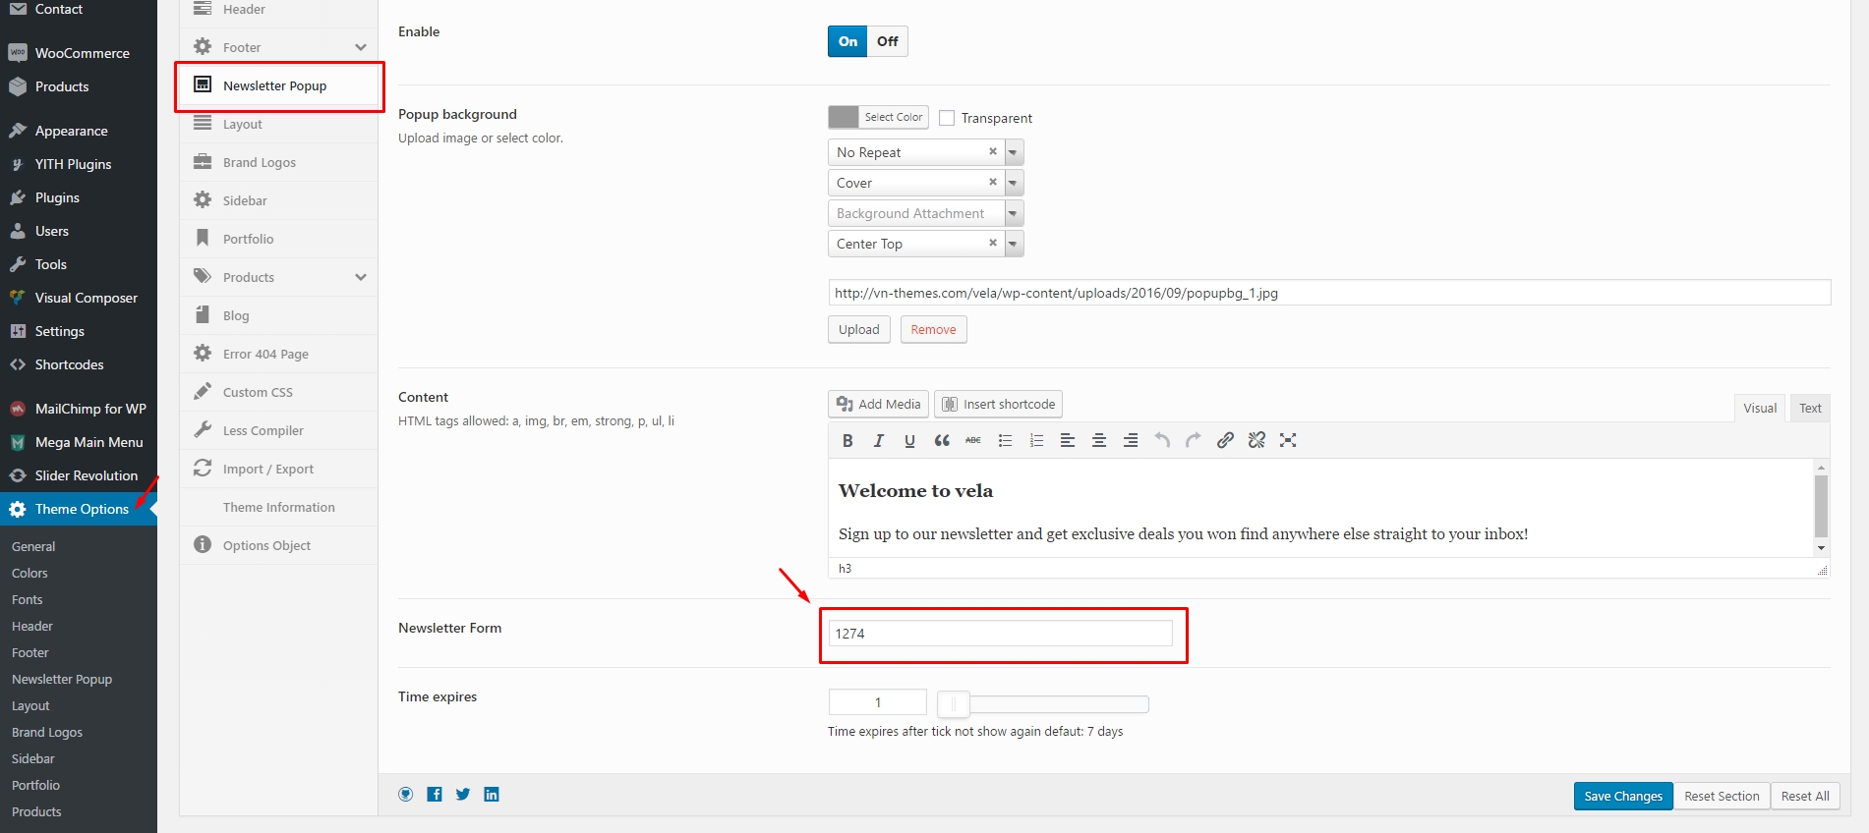Click the Remove image button
The height and width of the screenshot is (833, 1869).
pos(933,330)
